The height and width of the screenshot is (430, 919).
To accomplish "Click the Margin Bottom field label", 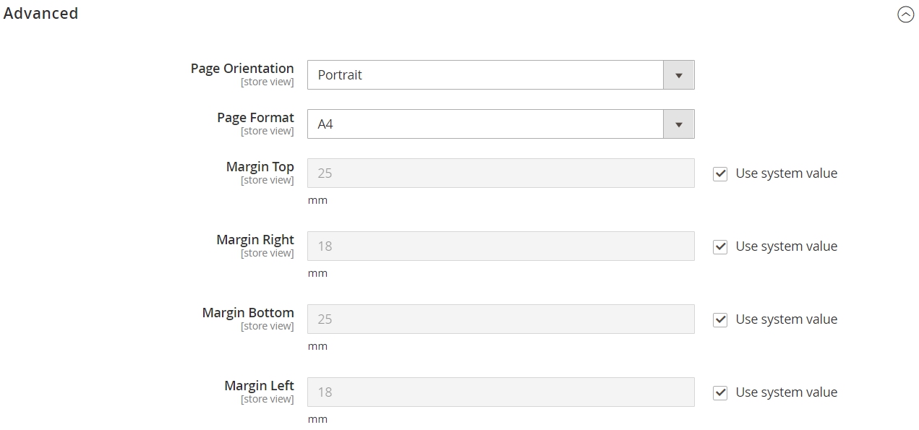I will [x=248, y=313].
